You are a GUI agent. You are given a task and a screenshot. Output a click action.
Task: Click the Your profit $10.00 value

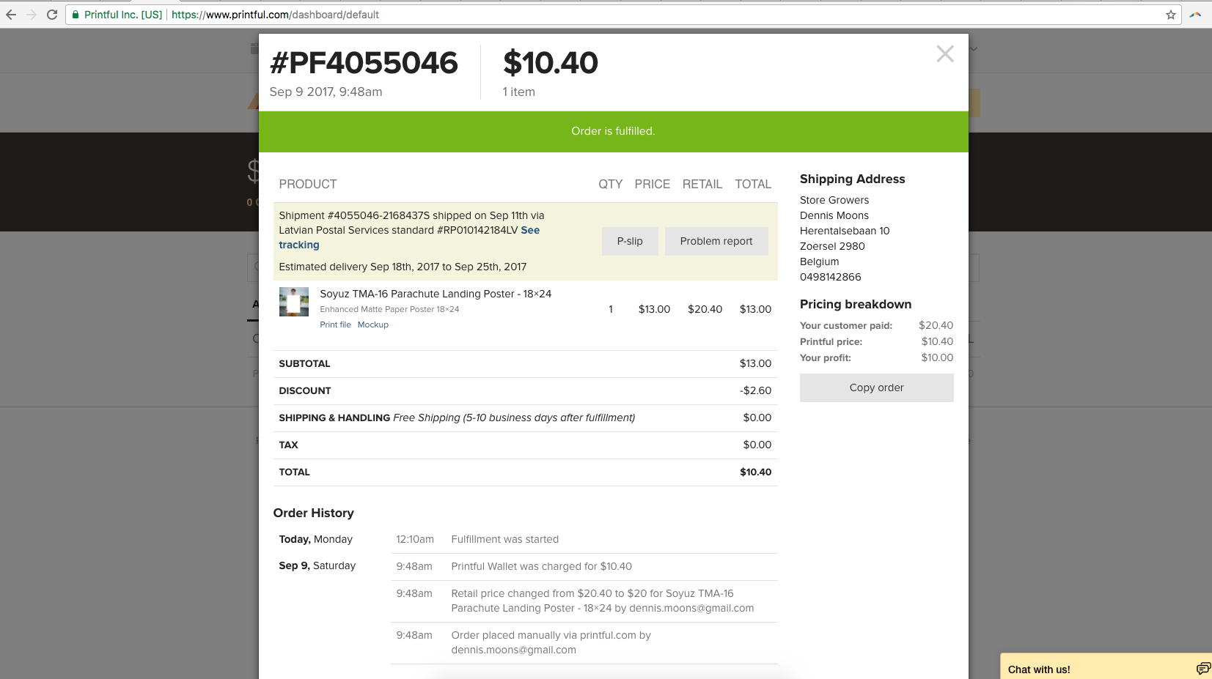[x=937, y=357]
